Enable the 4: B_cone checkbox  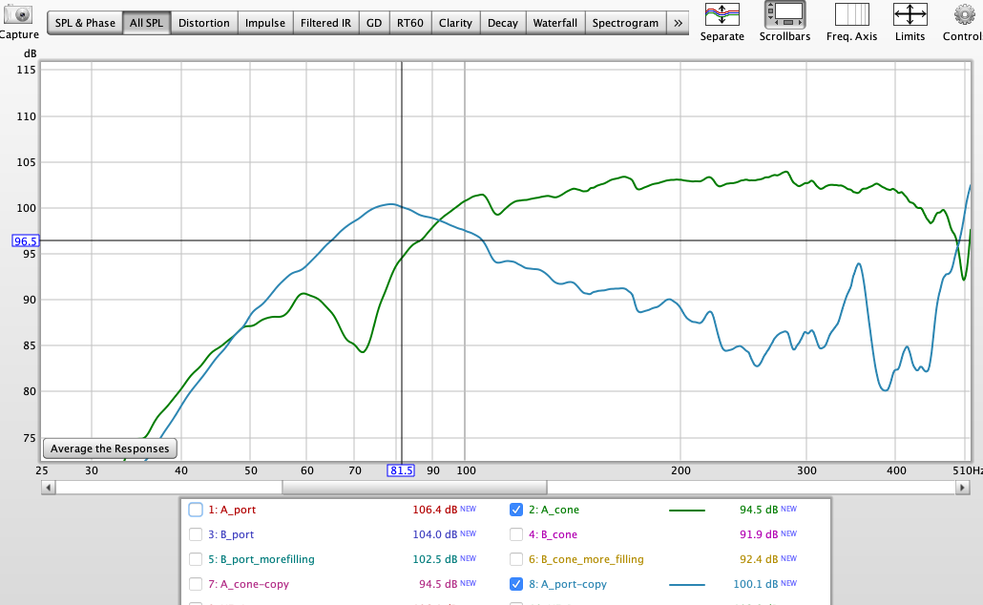pyautogui.click(x=516, y=534)
